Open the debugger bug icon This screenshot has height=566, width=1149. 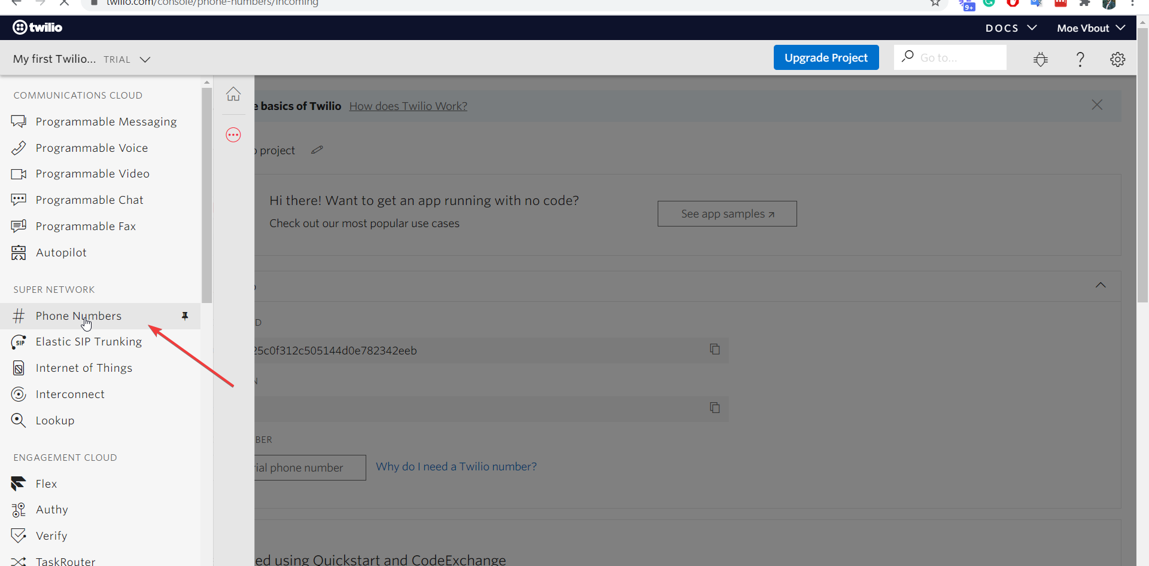1041,59
